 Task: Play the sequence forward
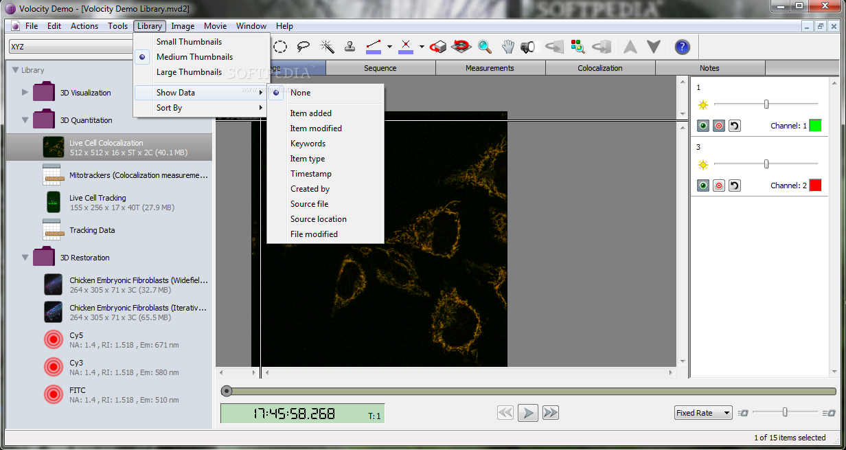528,413
